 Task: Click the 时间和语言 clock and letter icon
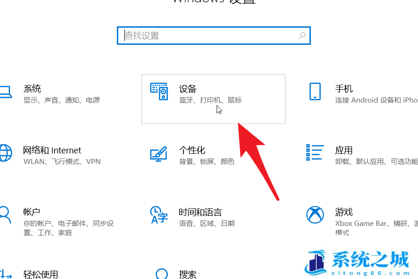(159, 215)
